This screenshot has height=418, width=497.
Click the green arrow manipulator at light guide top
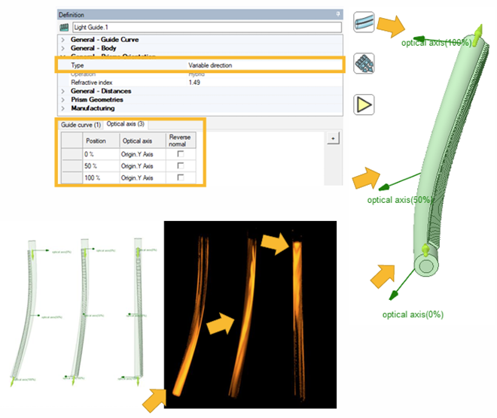point(478,34)
